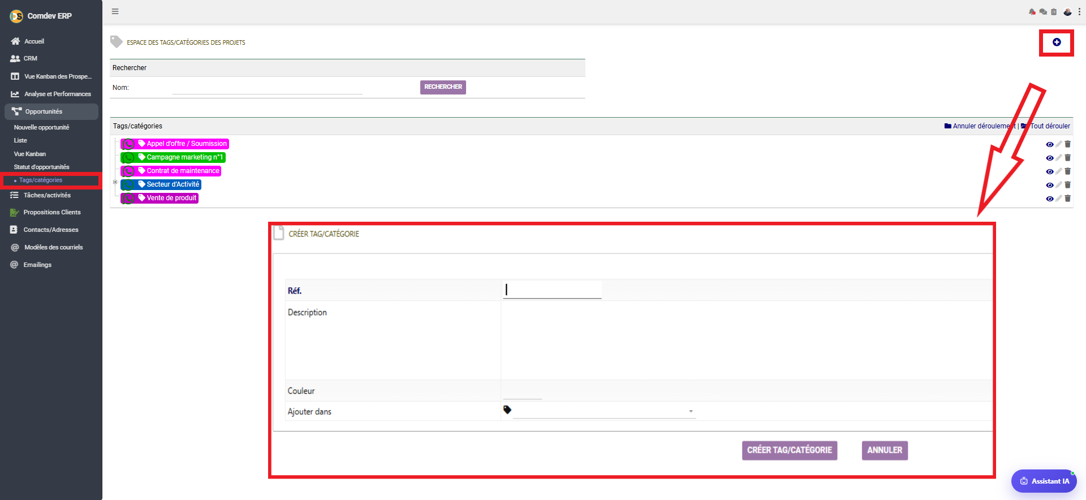Edit the Secteur d'Activité tag
Image resolution: width=1086 pixels, height=500 pixels.
click(x=1059, y=185)
